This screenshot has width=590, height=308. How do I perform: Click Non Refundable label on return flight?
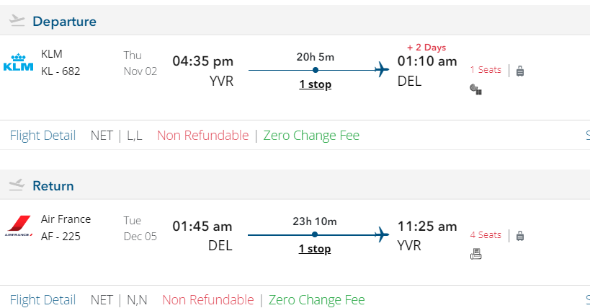(207, 299)
